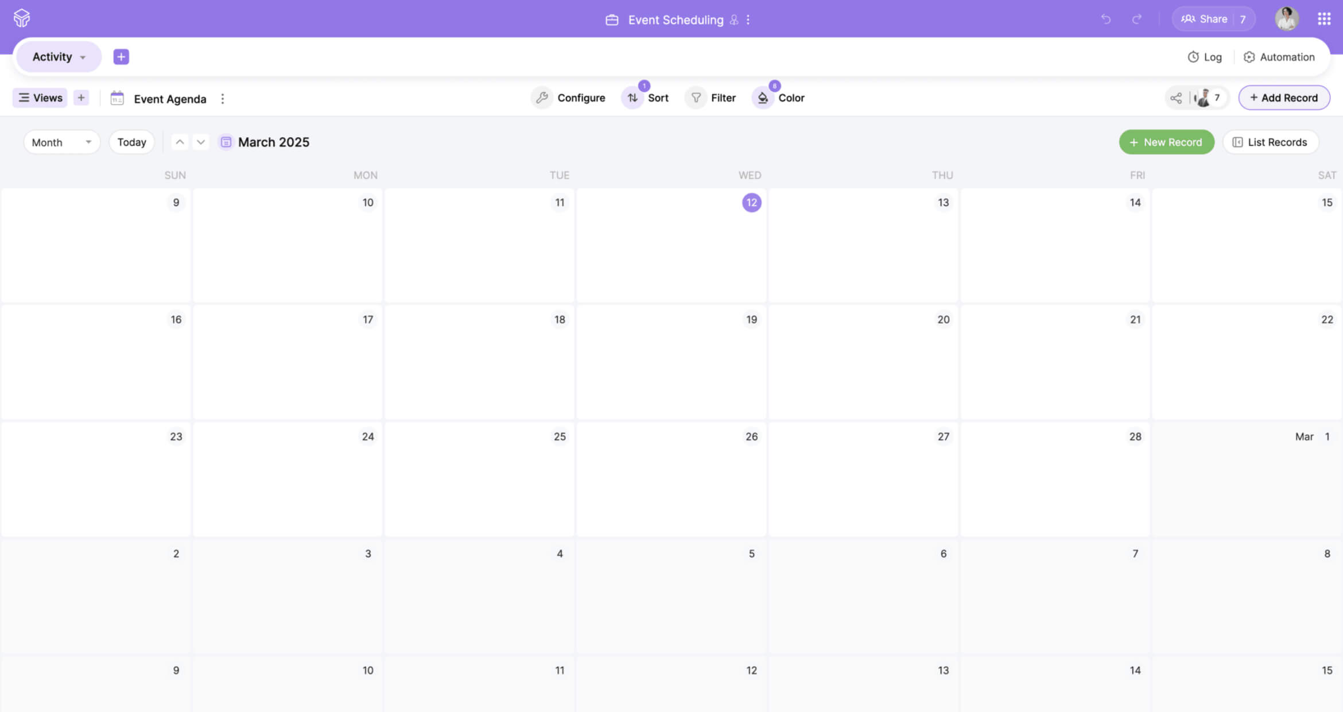Viewport: 1343px width, 712px height.
Task: Open the Month view dropdown
Action: coord(61,142)
